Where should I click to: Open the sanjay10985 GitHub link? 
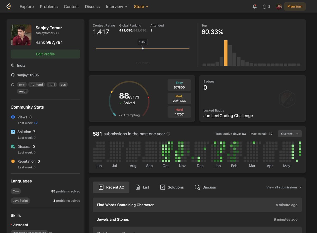click(28, 75)
